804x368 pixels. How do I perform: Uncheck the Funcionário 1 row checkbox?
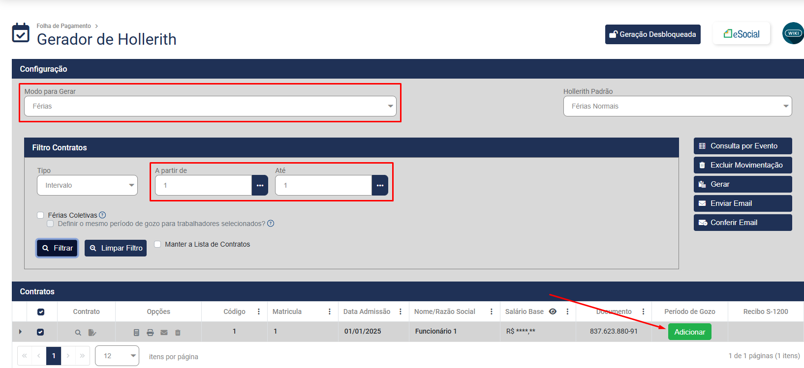click(x=40, y=332)
